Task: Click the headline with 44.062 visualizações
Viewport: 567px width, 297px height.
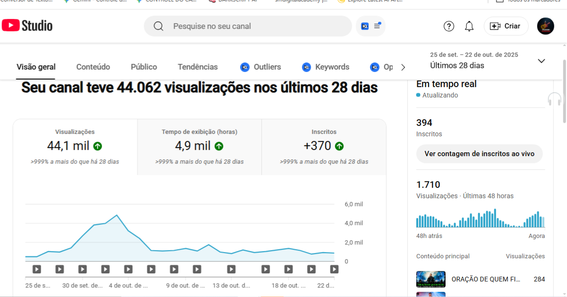Action: coord(199,87)
